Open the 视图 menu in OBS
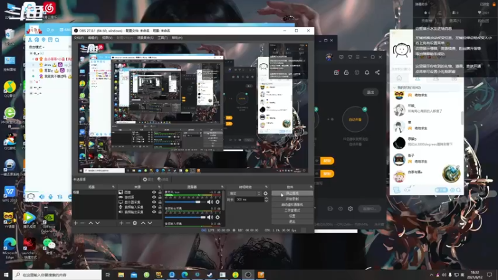 tap(107, 38)
